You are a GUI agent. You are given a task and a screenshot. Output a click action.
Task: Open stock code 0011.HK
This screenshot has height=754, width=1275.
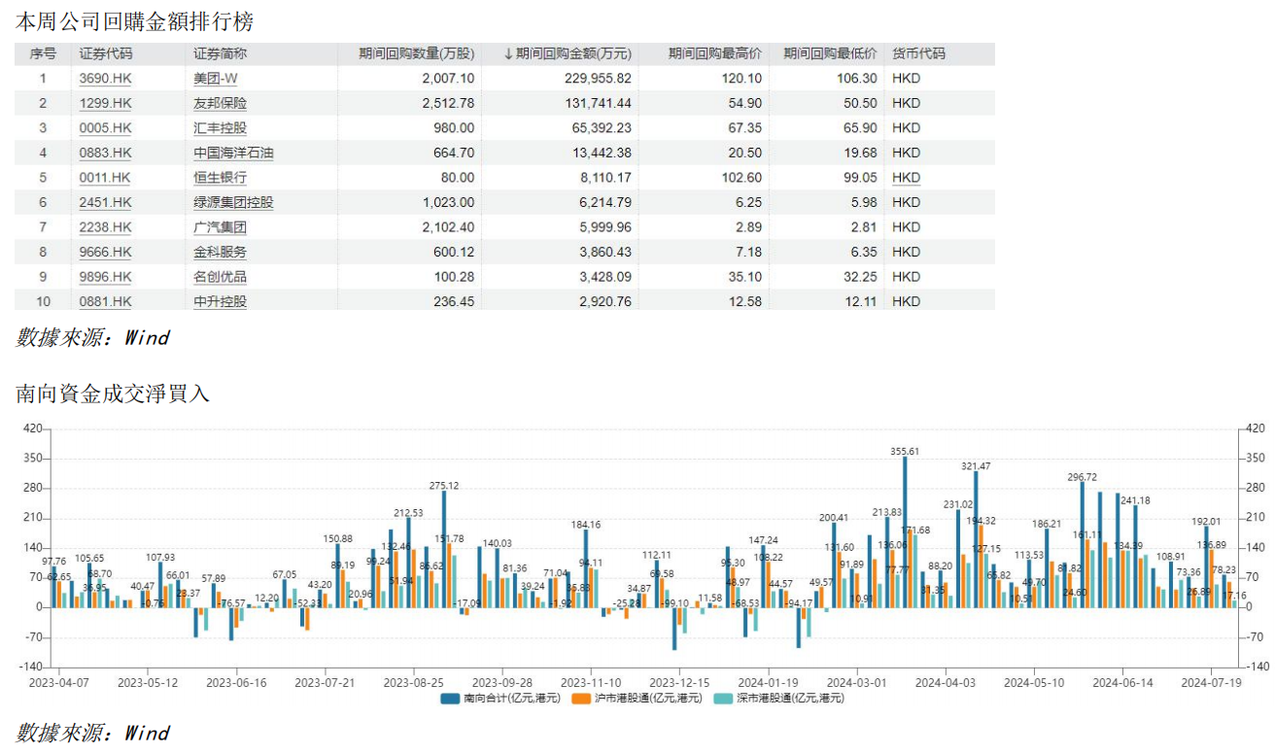(105, 178)
